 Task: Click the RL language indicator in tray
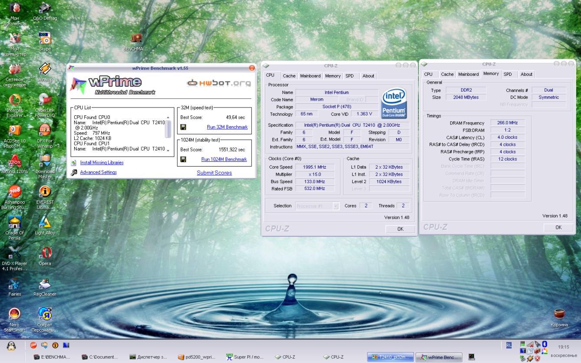point(509,345)
